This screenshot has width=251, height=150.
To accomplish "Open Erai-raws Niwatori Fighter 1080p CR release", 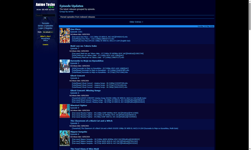I will click(104, 115).
